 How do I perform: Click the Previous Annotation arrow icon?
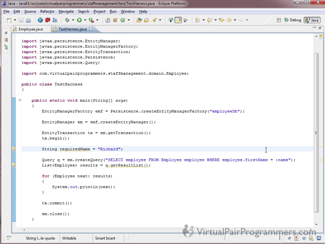(209, 20)
